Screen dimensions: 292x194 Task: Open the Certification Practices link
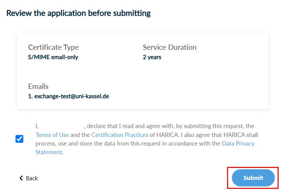pyautogui.click(x=120, y=135)
